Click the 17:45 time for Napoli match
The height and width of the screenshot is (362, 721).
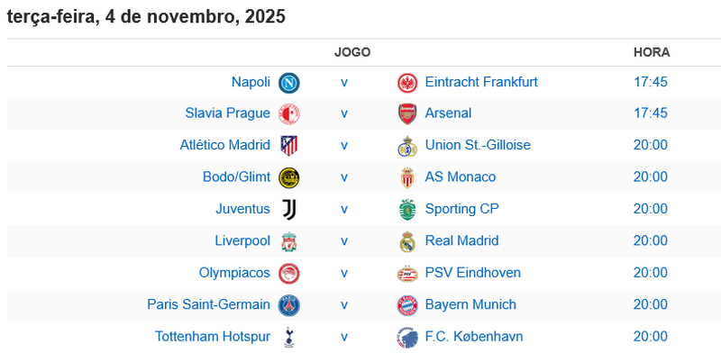click(650, 82)
